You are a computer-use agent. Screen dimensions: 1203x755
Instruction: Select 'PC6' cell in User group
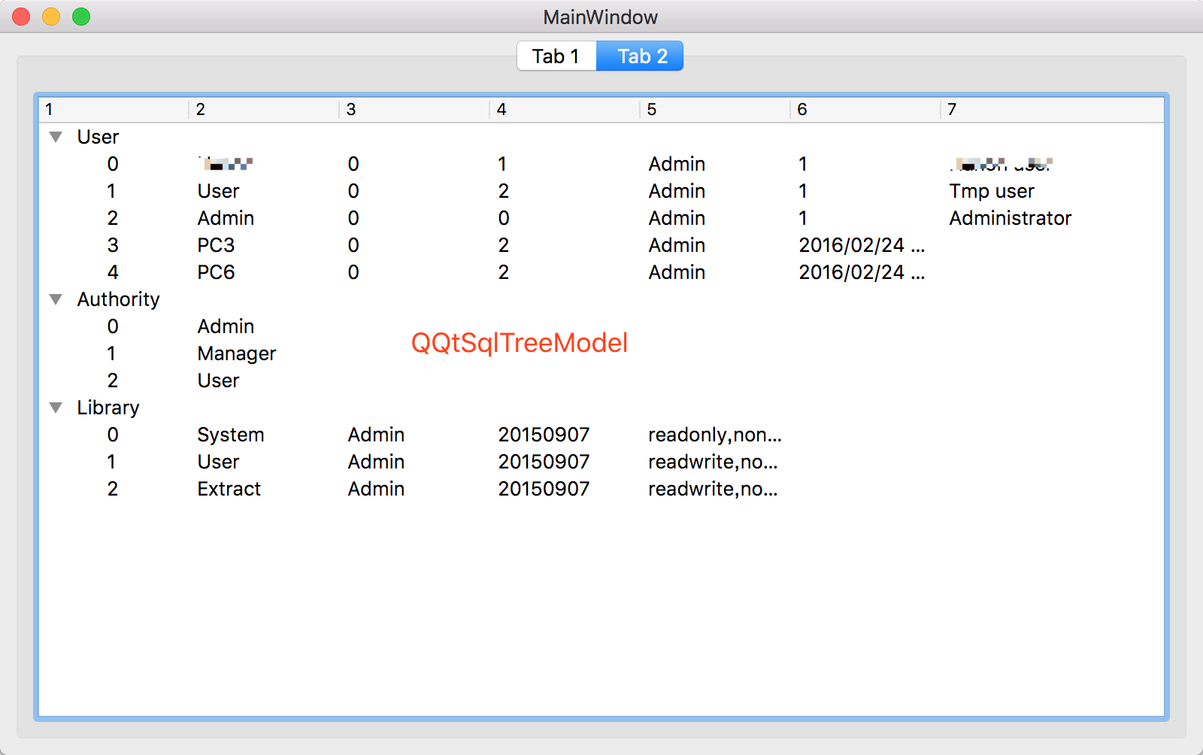tap(216, 272)
